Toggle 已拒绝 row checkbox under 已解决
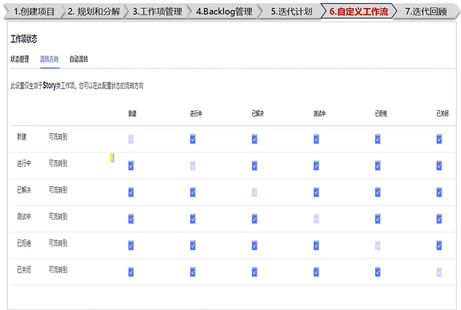The image size is (461, 310). tap(254, 246)
